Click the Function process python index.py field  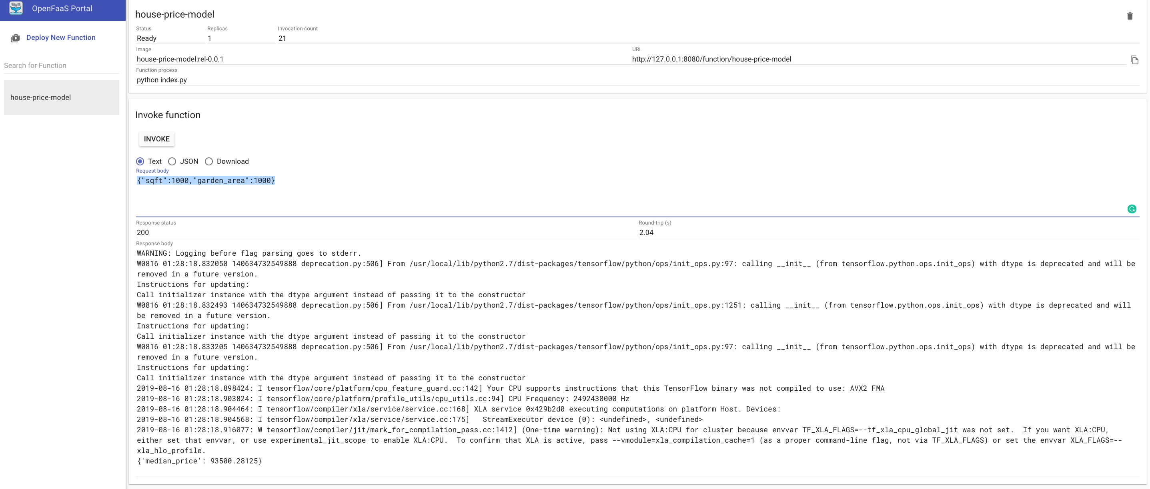(x=162, y=80)
